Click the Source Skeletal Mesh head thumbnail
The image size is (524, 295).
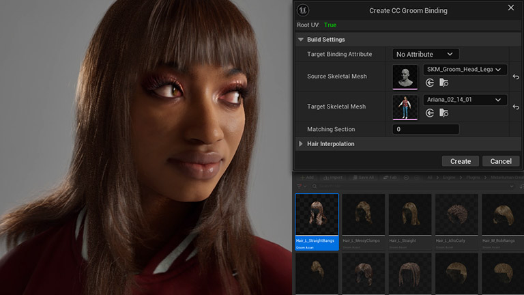pyautogui.click(x=405, y=76)
